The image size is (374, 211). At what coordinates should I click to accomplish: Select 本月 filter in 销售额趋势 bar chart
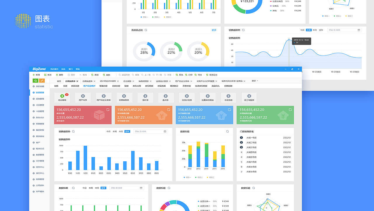tap(121, 132)
